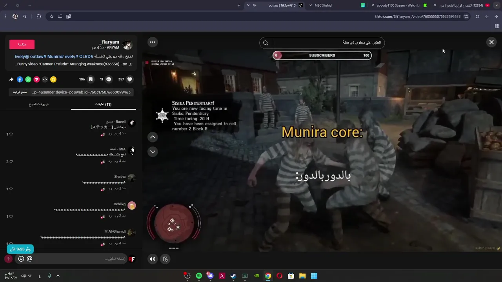Switch to the YouTube (12834) tab
Image resolution: width=502 pixels, height=282 pixels.
tap(463, 5)
